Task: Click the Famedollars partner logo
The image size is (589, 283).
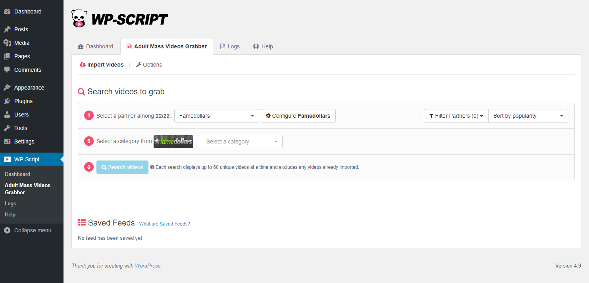Action: [173, 141]
